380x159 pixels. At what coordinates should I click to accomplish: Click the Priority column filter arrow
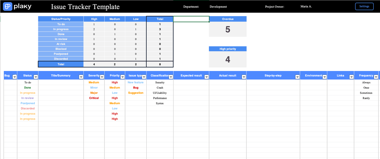(x=122, y=77)
